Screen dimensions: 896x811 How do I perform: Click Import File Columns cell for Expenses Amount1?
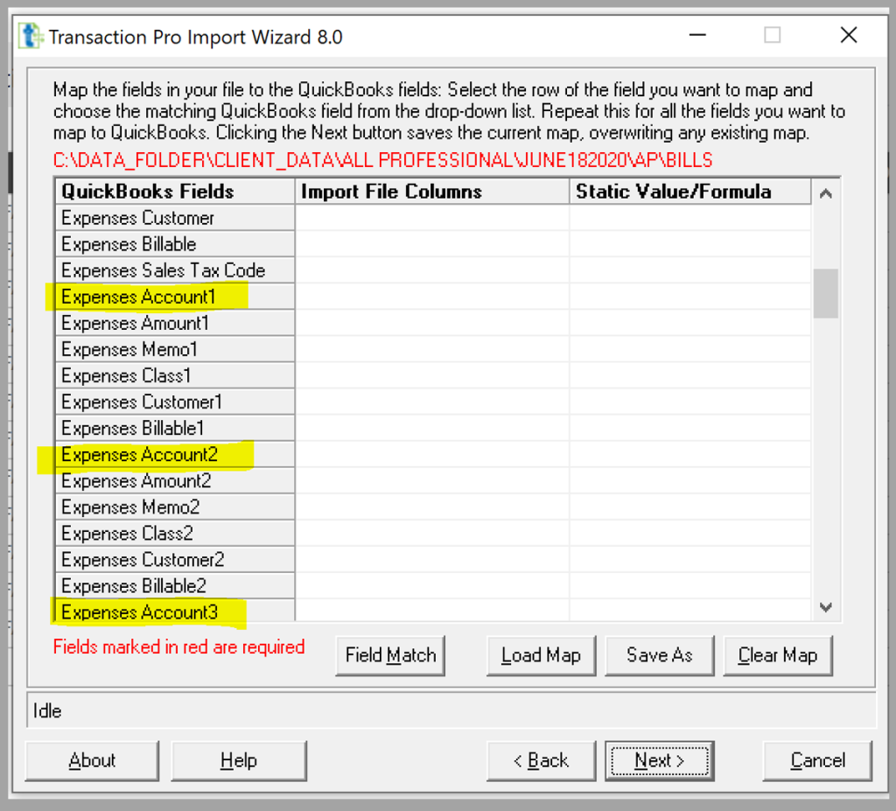pyautogui.click(x=432, y=323)
